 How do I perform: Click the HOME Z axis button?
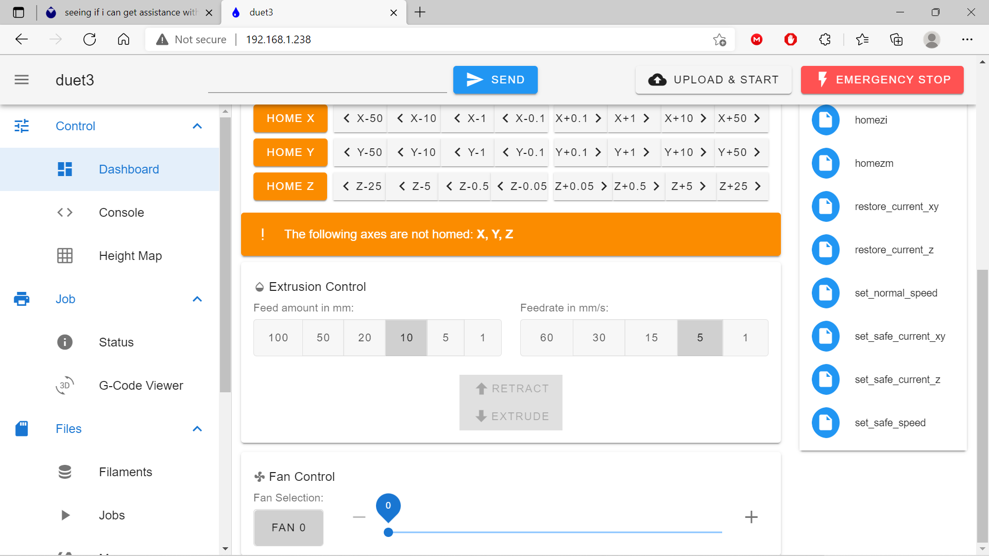(x=289, y=187)
